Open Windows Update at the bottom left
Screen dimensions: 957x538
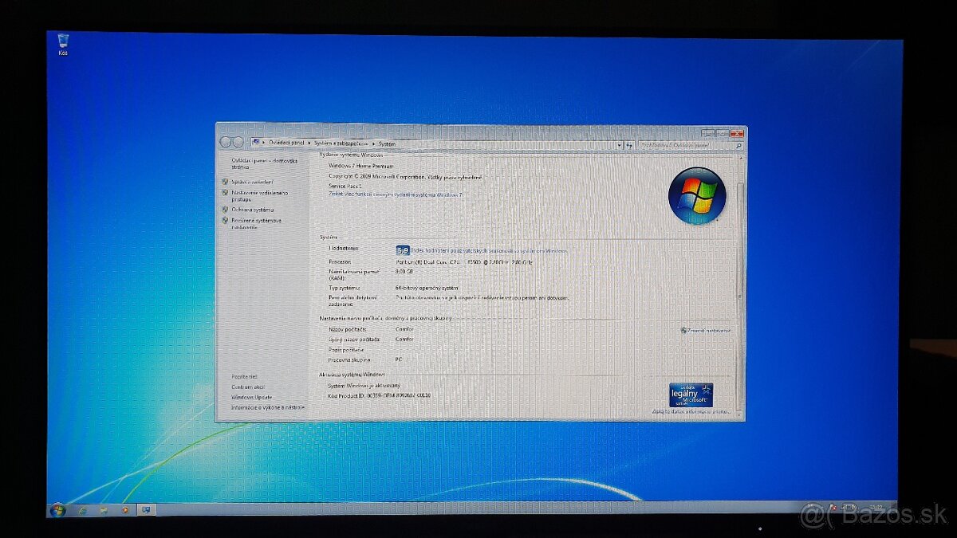pyautogui.click(x=251, y=397)
